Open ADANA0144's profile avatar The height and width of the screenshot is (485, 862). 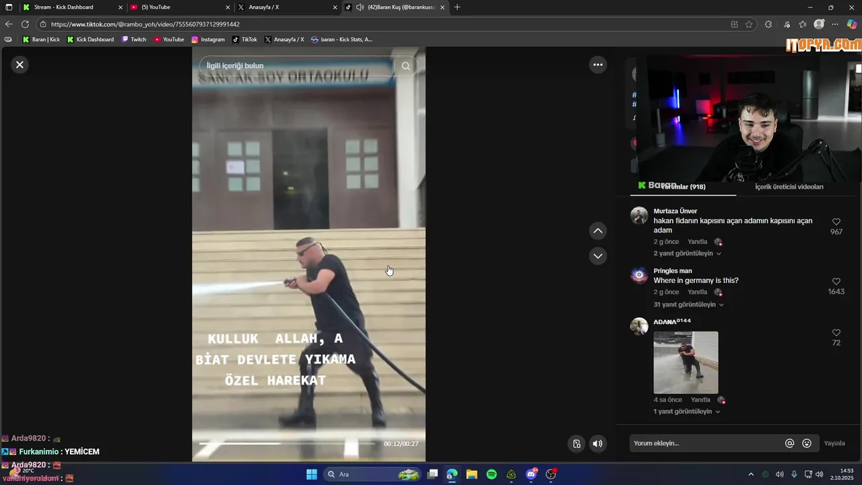click(639, 326)
